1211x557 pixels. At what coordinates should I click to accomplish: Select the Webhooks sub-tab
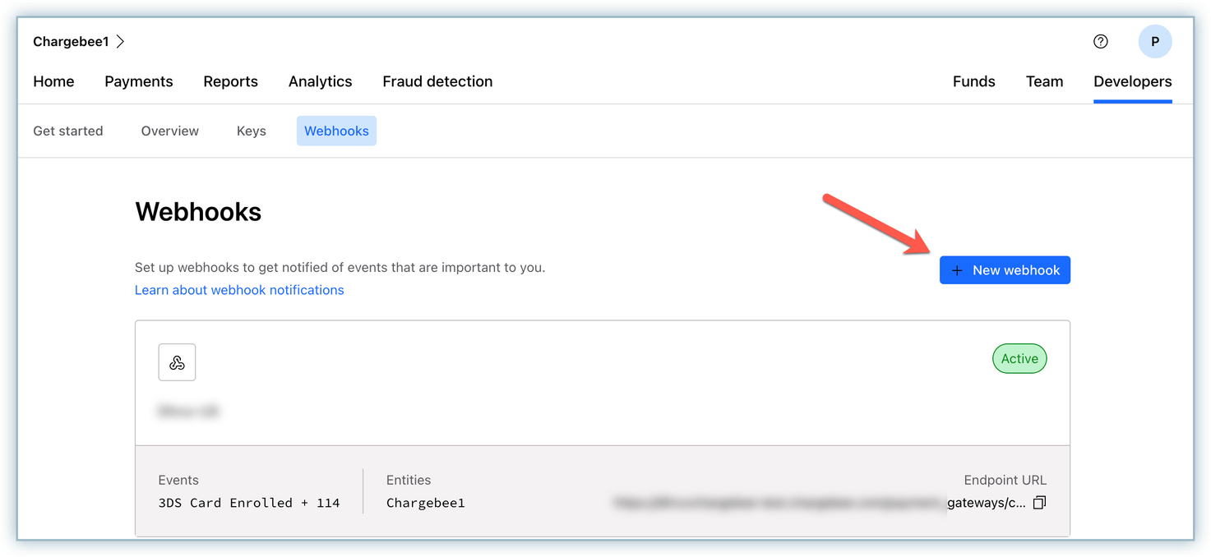[x=336, y=131]
